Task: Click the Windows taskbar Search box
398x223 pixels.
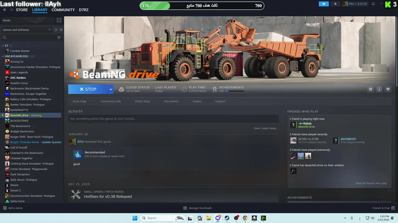Action: click(162, 218)
